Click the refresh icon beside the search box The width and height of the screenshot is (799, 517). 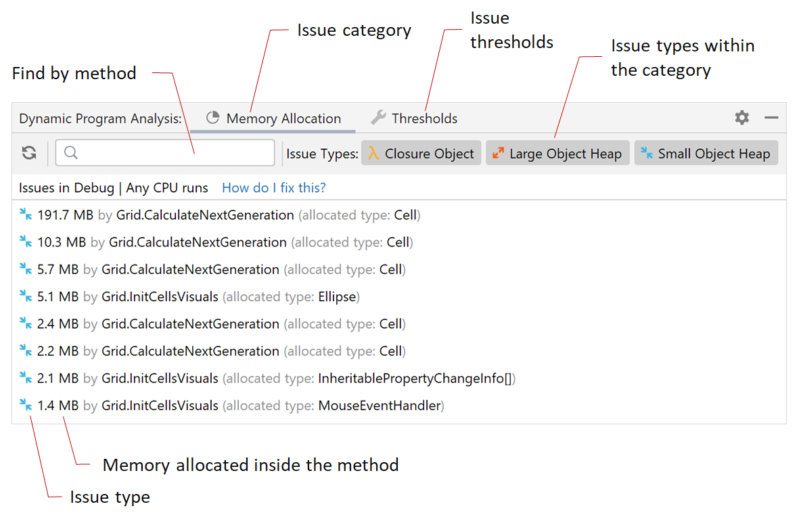tap(29, 152)
